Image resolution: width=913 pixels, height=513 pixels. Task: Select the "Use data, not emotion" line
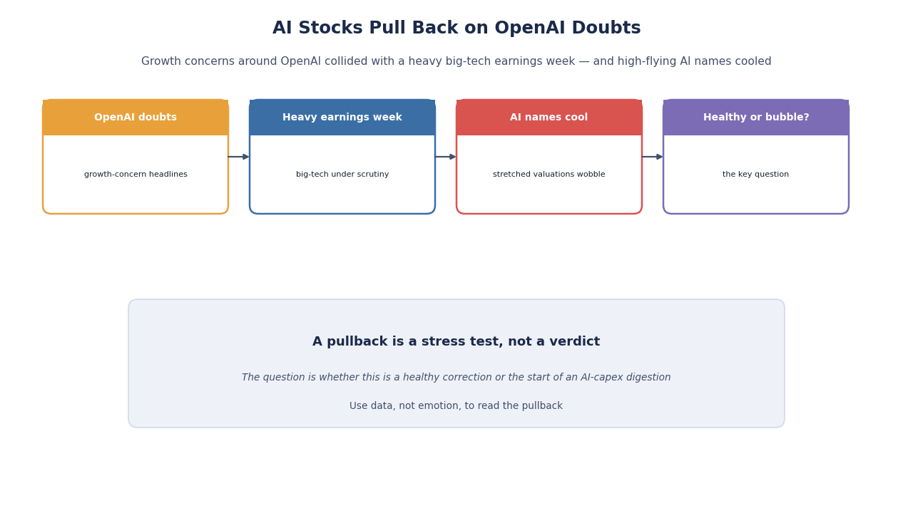tap(456, 406)
